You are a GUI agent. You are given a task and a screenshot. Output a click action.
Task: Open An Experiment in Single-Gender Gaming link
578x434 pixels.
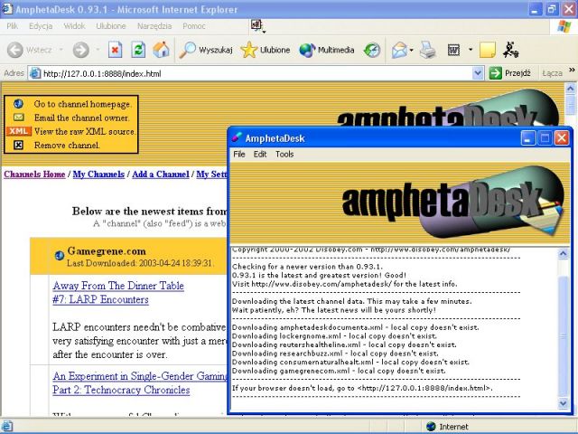(x=140, y=382)
